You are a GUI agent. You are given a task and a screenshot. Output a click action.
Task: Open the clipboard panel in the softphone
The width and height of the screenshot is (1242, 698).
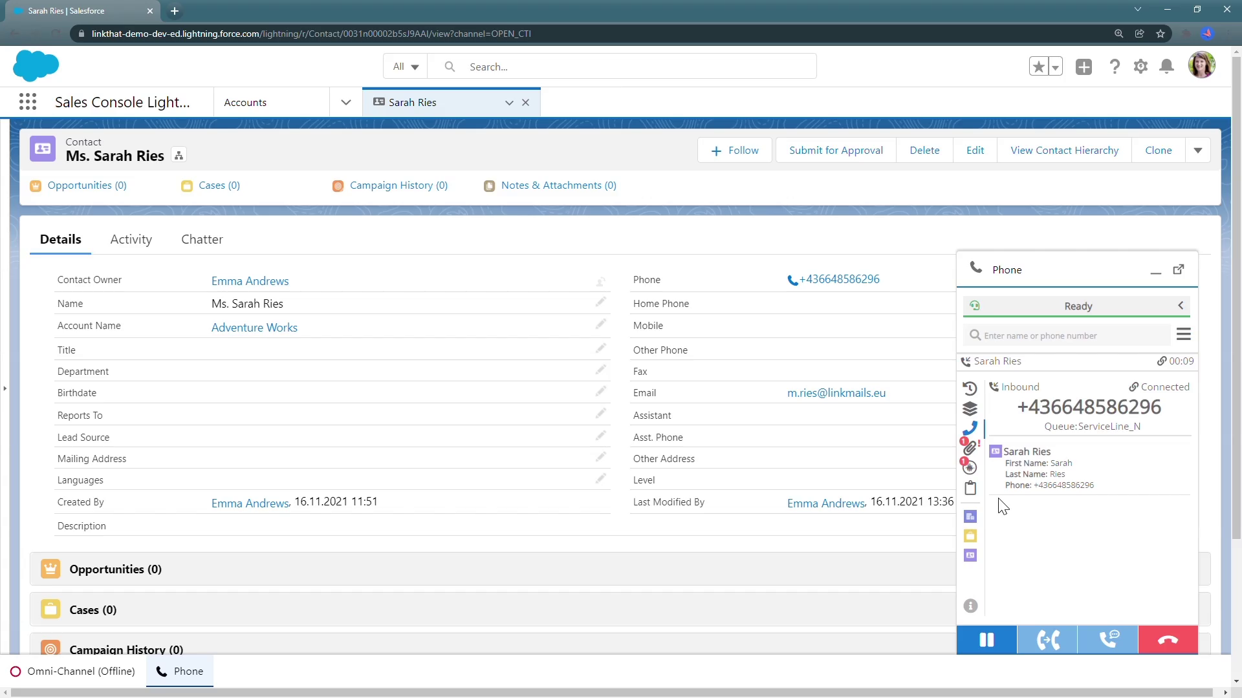(970, 488)
